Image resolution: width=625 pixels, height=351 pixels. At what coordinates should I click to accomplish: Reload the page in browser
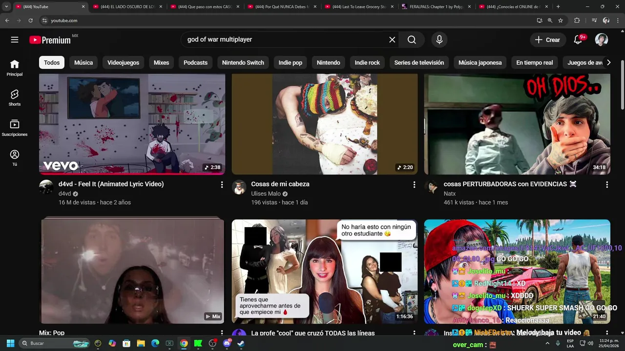click(x=30, y=20)
